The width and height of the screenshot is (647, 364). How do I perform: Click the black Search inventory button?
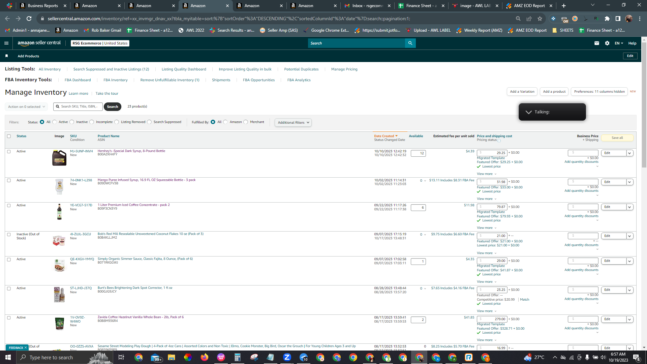tap(112, 107)
